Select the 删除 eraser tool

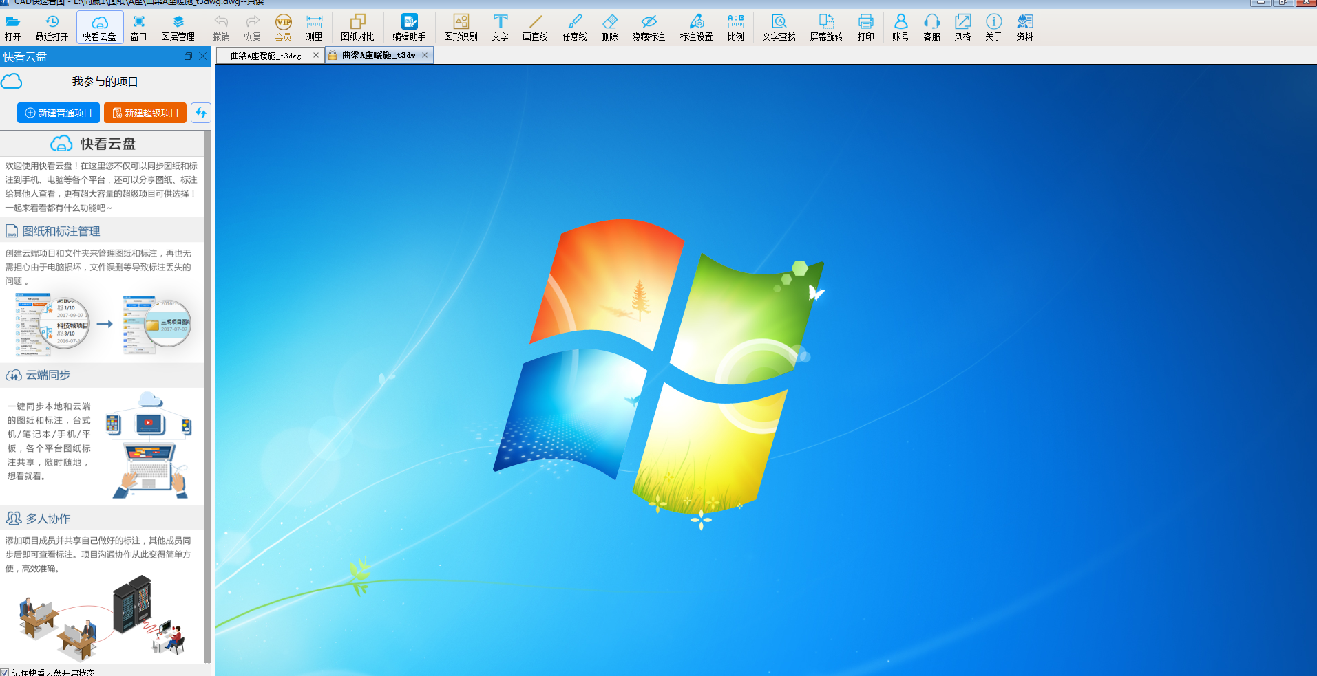point(609,28)
